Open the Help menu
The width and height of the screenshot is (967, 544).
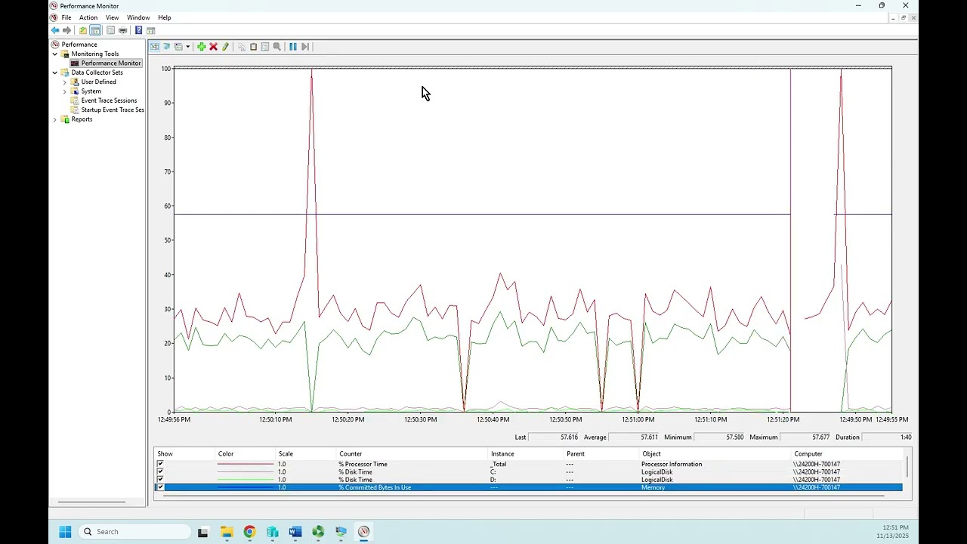click(164, 17)
